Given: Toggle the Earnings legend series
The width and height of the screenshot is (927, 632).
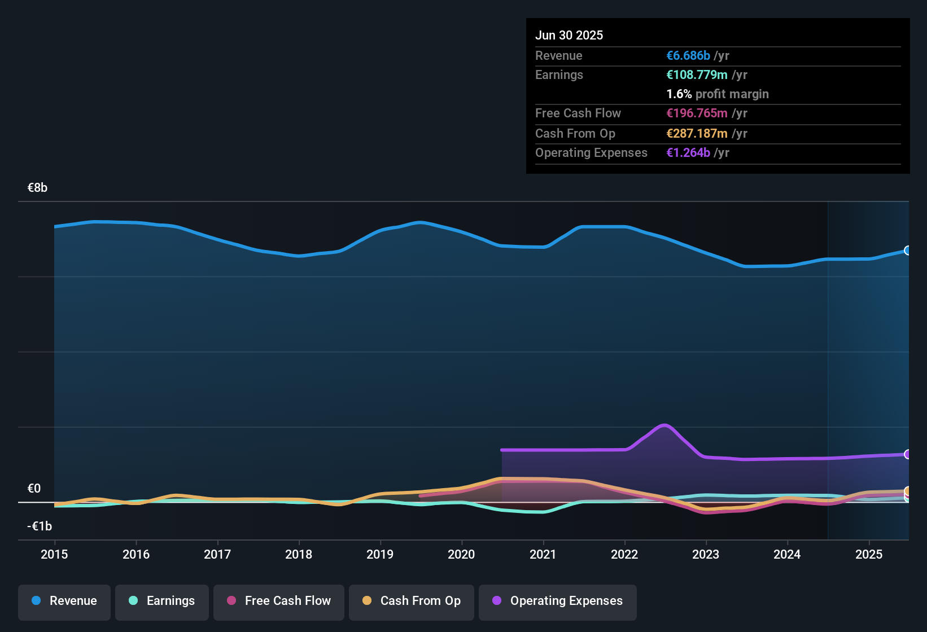Looking at the screenshot, I should 162,601.
